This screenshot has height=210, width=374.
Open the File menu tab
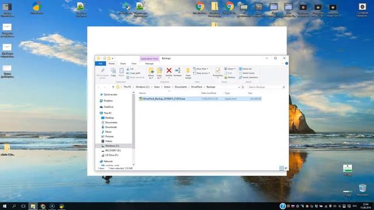[x=101, y=64]
